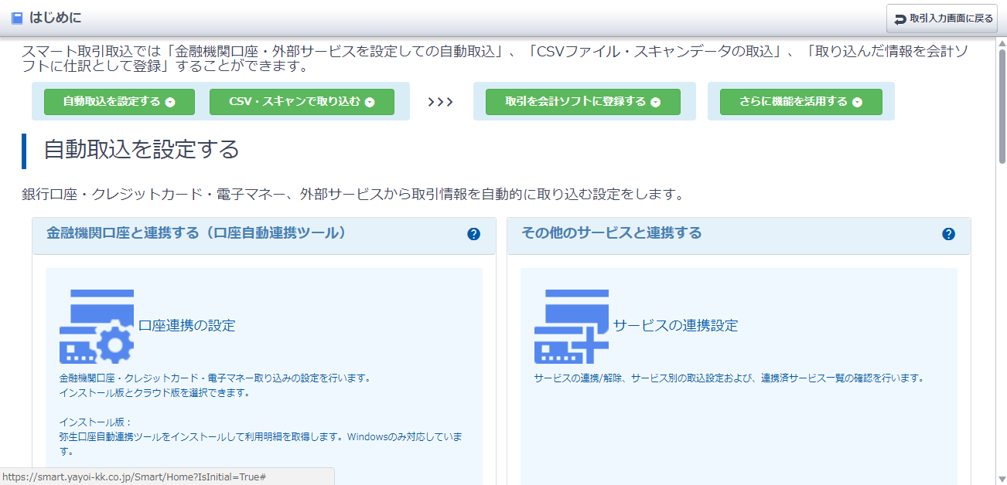This screenshot has width=1007, height=485.
Task: Expand the arrow on さらに機能を活用する
Action: pos(857,102)
